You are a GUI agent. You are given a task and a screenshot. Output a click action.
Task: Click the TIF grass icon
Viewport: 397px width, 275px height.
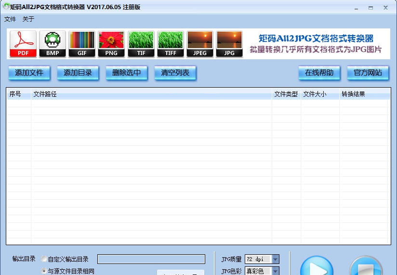[x=141, y=44]
